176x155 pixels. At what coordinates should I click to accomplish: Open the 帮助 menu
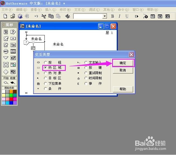click(153, 10)
